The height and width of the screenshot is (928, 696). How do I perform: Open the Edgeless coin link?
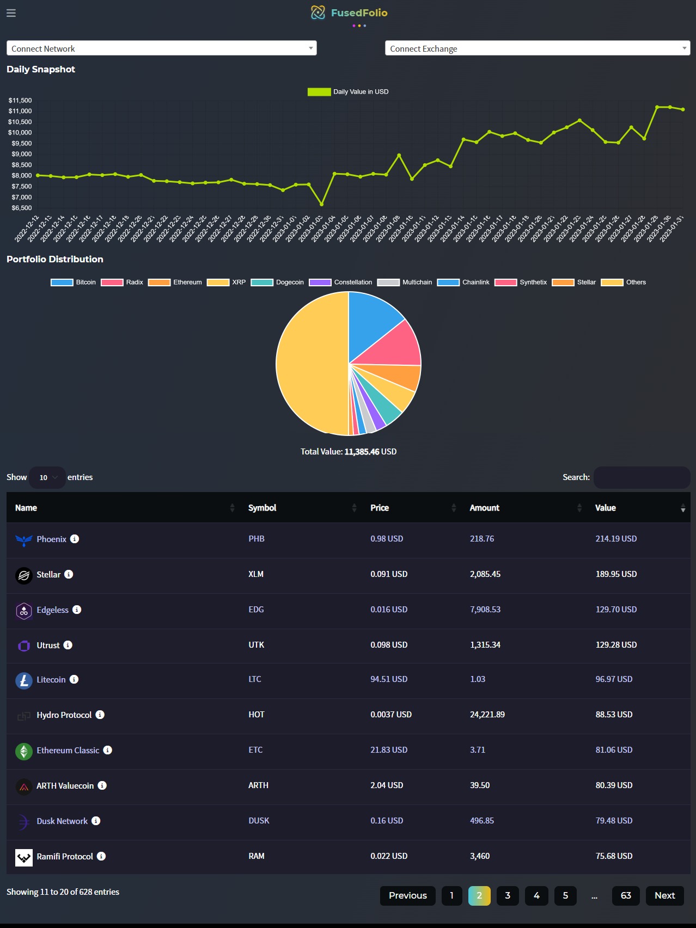coord(52,610)
